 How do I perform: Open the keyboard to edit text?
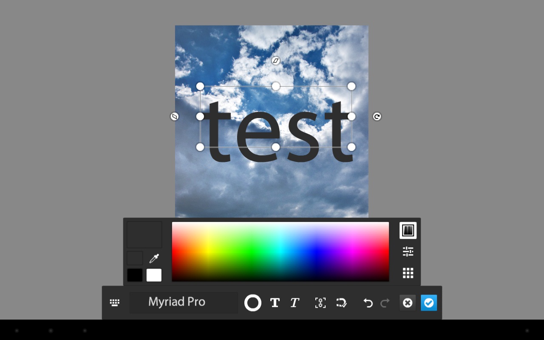(x=114, y=303)
